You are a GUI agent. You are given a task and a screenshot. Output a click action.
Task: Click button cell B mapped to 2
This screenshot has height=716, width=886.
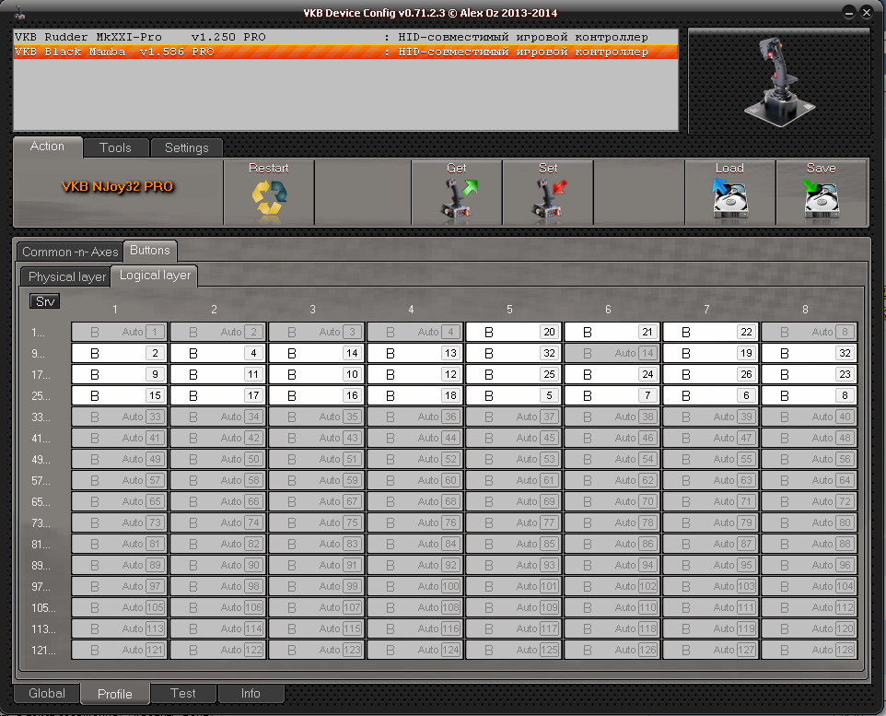tap(119, 354)
